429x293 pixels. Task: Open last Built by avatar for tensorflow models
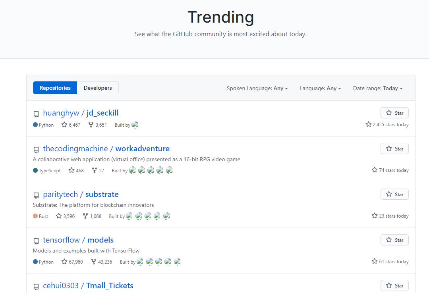pyautogui.click(x=177, y=262)
